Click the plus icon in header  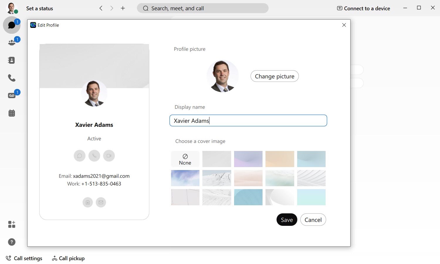123,8
